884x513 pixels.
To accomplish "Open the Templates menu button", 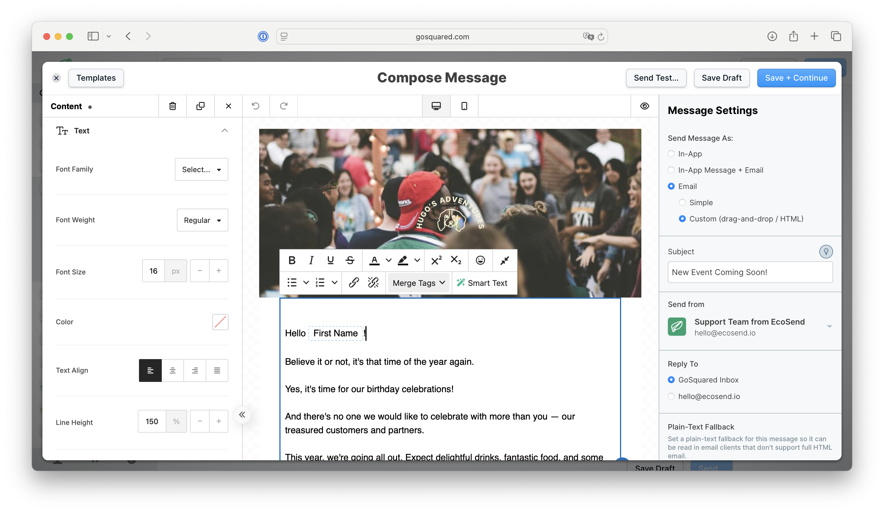I will tap(96, 78).
